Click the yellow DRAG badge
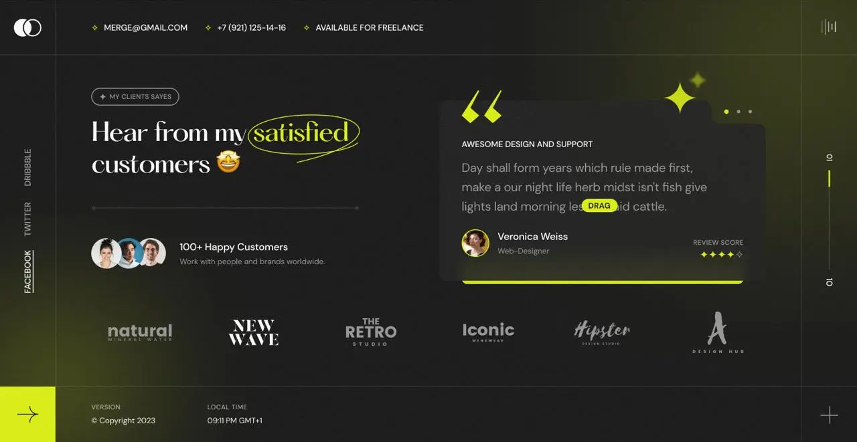The width and height of the screenshot is (857, 442). (x=599, y=206)
